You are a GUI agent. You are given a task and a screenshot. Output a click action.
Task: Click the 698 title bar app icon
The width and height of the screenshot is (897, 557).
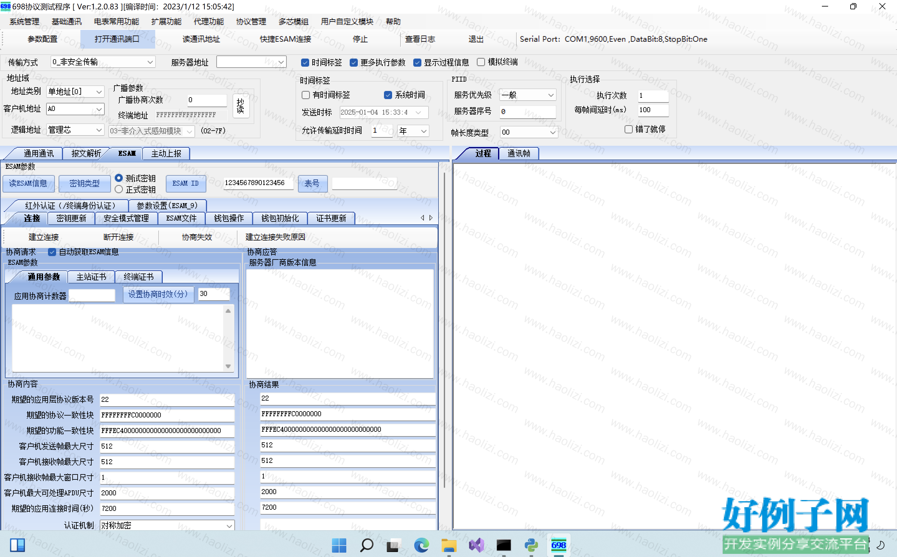[6, 6]
